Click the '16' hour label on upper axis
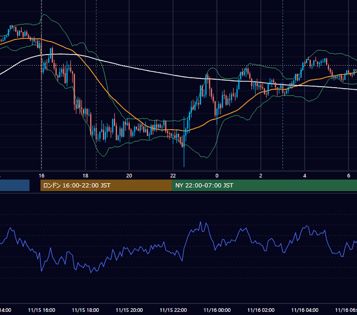 [41, 175]
